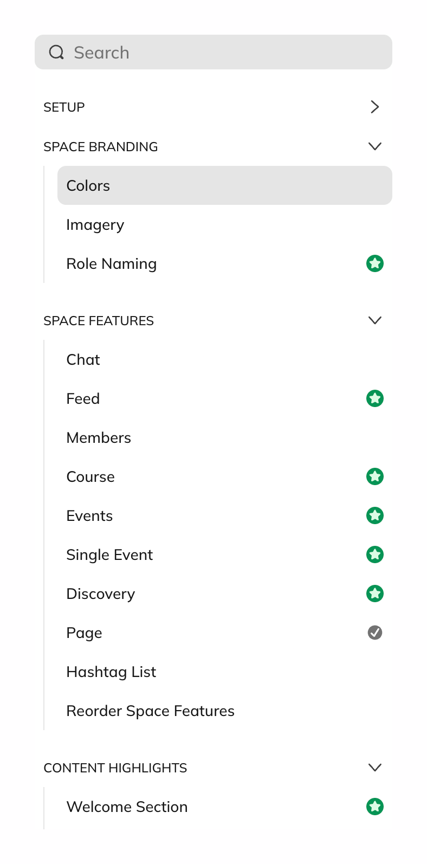The image size is (427, 864).
Task: Collapse the SPACE BRANDING section
Action: coord(374,146)
